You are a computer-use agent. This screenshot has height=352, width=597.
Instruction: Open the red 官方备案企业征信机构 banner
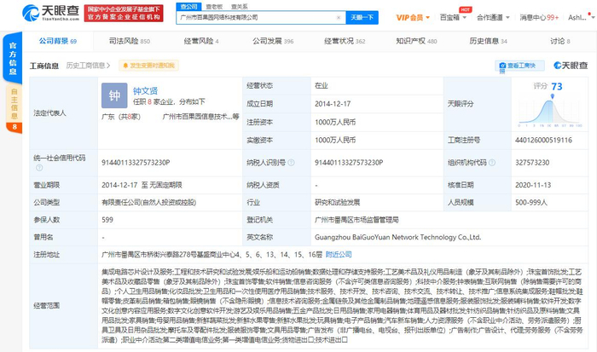[x=124, y=14]
